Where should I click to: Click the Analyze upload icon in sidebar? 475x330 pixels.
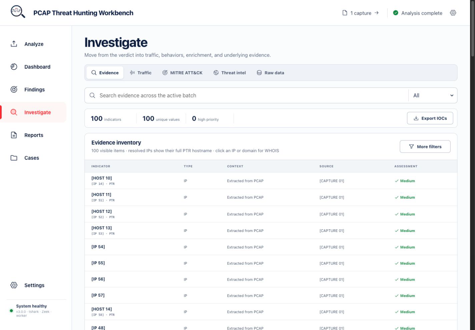tap(14, 44)
